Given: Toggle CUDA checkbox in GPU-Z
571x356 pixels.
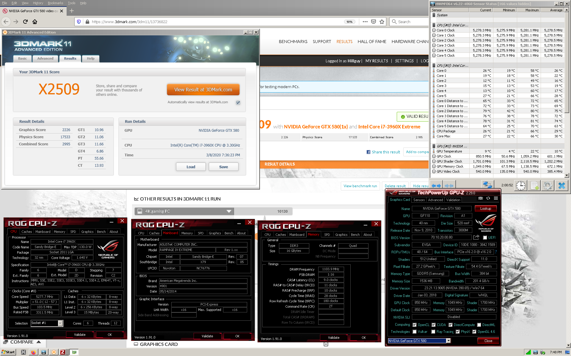Looking at the screenshot, I should (434, 325).
